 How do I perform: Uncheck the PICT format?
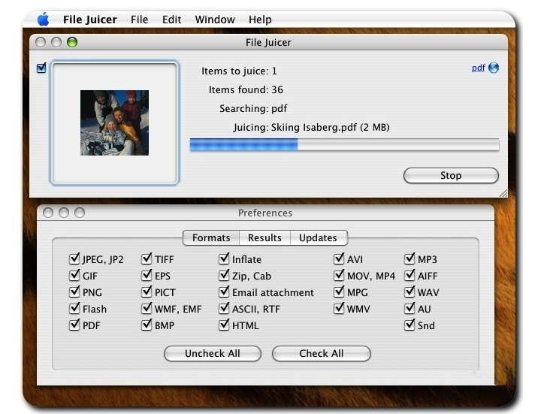(147, 292)
